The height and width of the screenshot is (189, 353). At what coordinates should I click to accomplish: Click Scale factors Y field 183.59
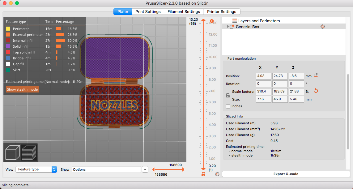click(x=280, y=92)
